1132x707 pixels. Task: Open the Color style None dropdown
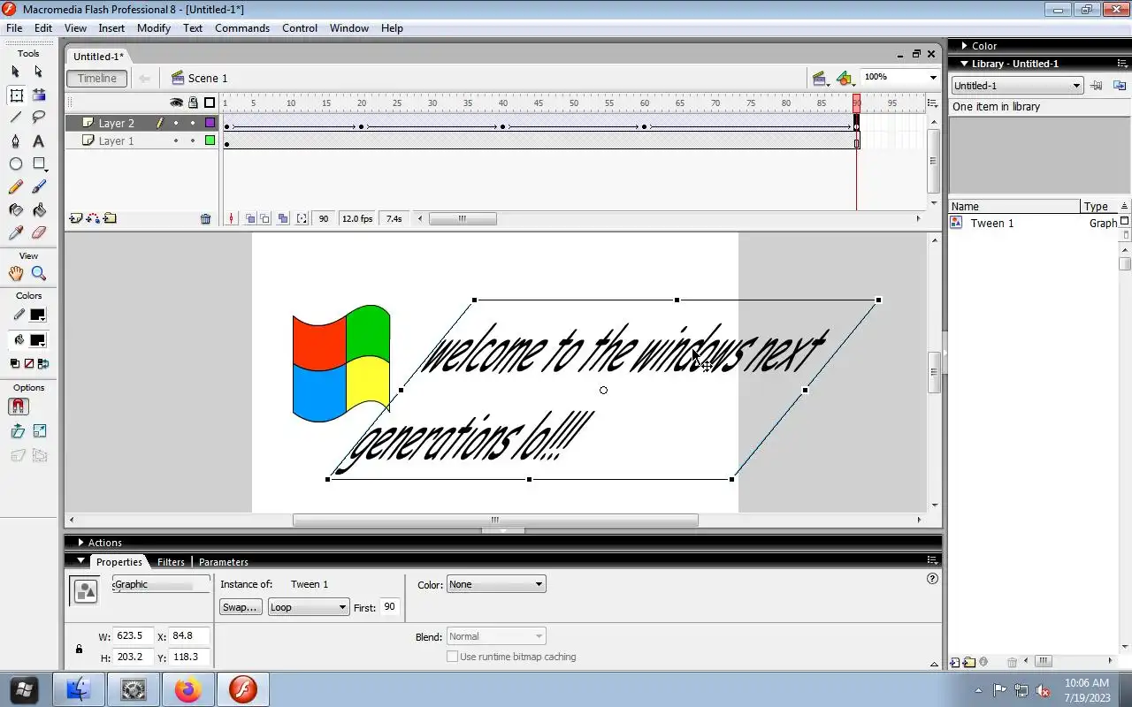pyautogui.click(x=496, y=584)
